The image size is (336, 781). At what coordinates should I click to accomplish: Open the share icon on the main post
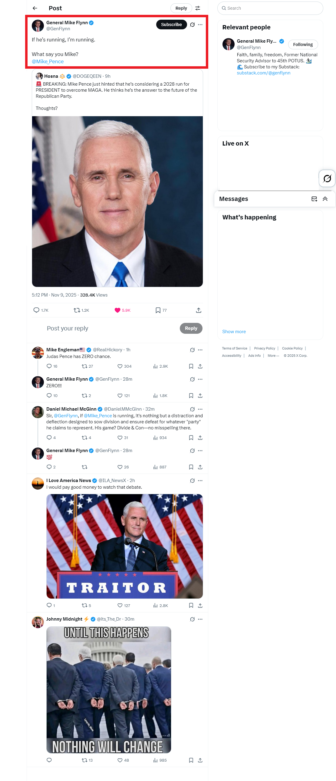(199, 310)
